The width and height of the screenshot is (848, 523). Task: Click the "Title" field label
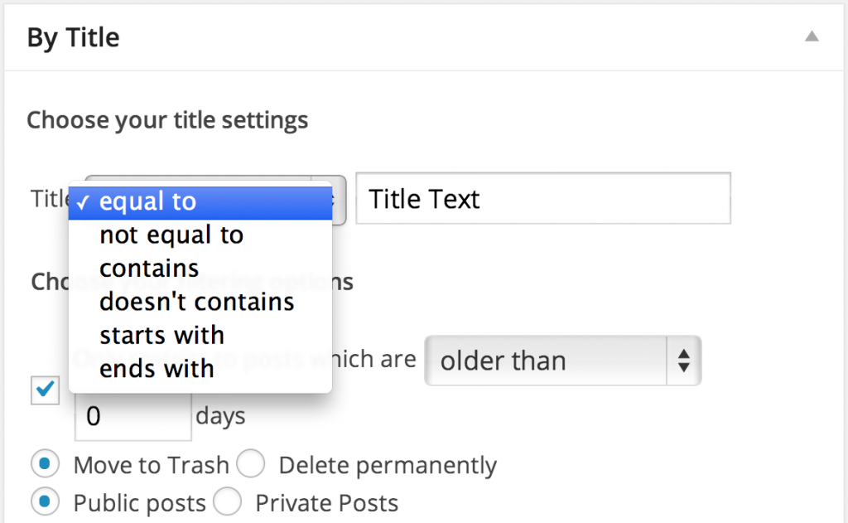click(x=50, y=199)
